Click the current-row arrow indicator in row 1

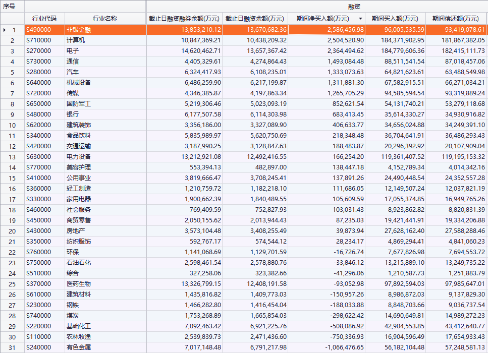point(5,30)
